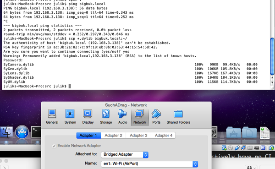Open the Attached to dropdown
Image resolution: width=275 pixels, height=169 pixels.
(125, 155)
